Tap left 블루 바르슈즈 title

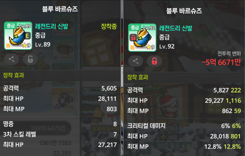click(x=60, y=9)
